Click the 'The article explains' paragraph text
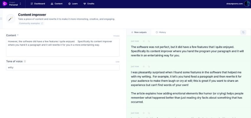Screen dimensions: 251x118 tap(187, 98)
